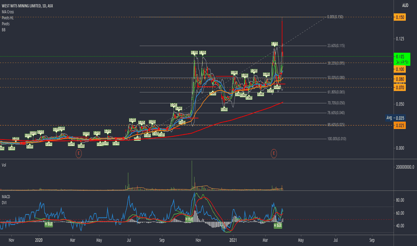Click the 0.000 value on the price axis
The width and height of the screenshot is (417, 246).
pyautogui.click(x=400, y=148)
